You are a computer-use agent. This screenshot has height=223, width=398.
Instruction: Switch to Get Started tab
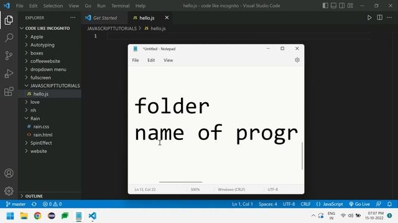(x=105, y=18)
